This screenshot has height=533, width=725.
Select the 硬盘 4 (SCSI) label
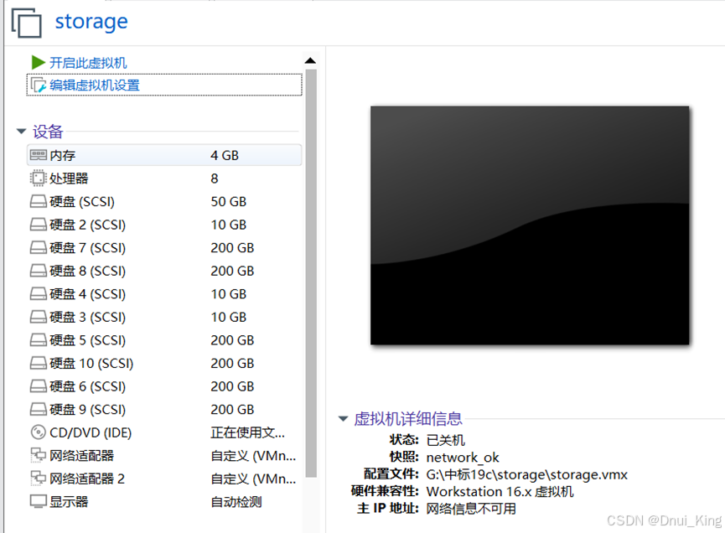[x=87, y=294]
